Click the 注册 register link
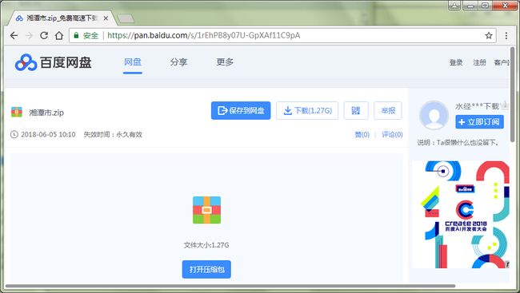 pyautogui.click(x=479, y=62)
